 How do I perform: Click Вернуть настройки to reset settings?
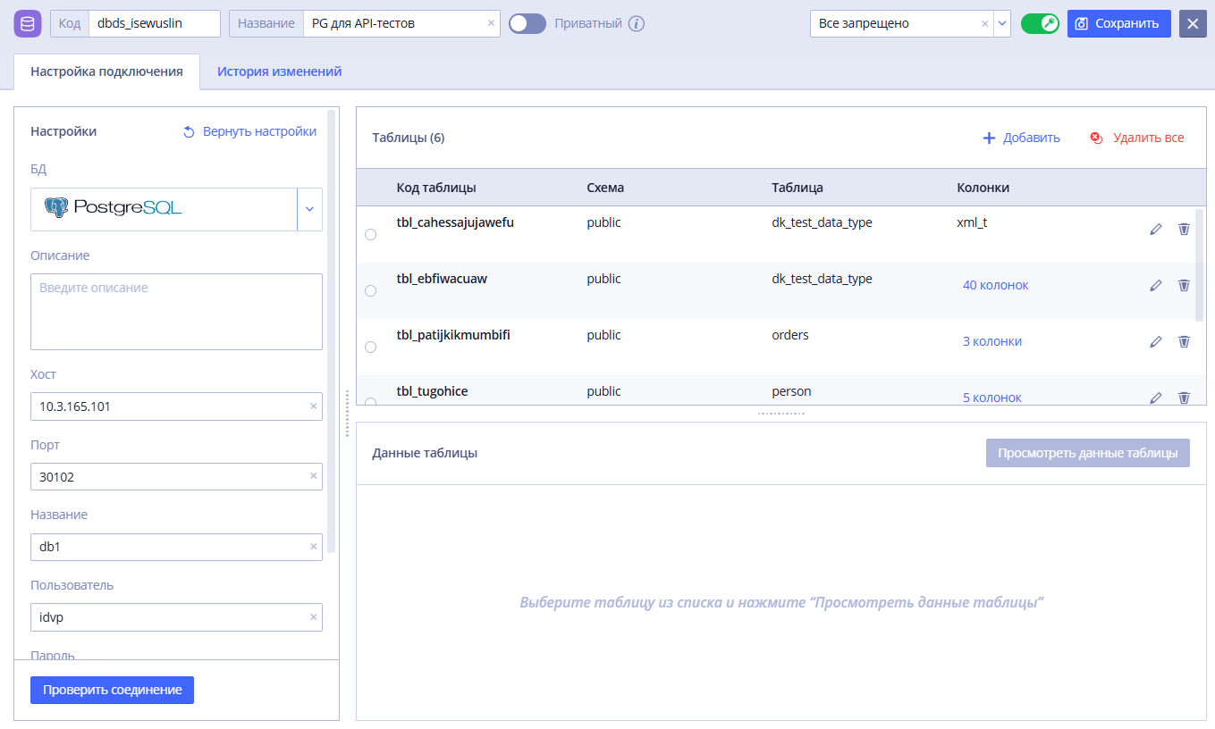click(249, 131)
